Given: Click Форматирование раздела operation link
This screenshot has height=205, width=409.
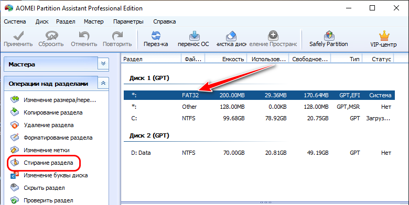Looking at the screenshot, I should [58, 138].
